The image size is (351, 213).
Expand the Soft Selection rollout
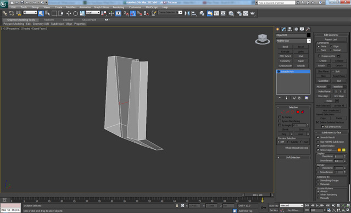293,158
